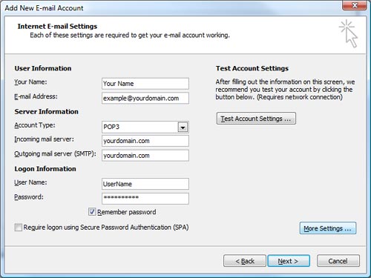Toggle the Remember password checkbox
The width and height of the screenshot is (371, 278).
point(92,212)
